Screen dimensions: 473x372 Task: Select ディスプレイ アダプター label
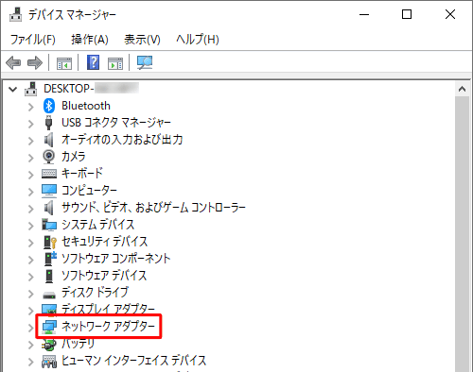[108, 309]
